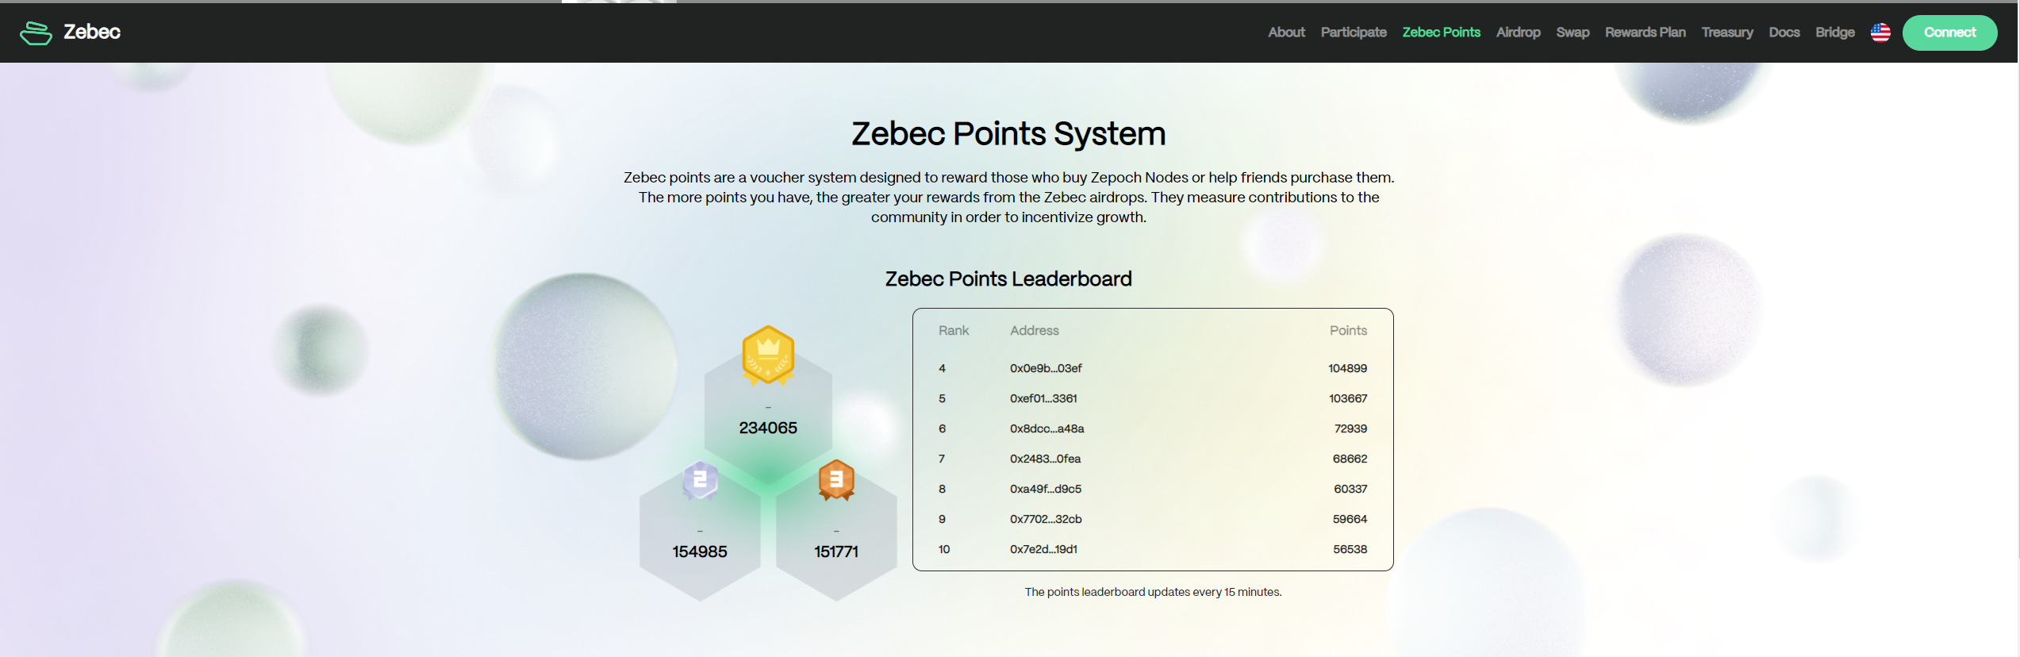Open the About page from the navigation
This screenshot has height=657, width=2020.
coord(1285,33)
